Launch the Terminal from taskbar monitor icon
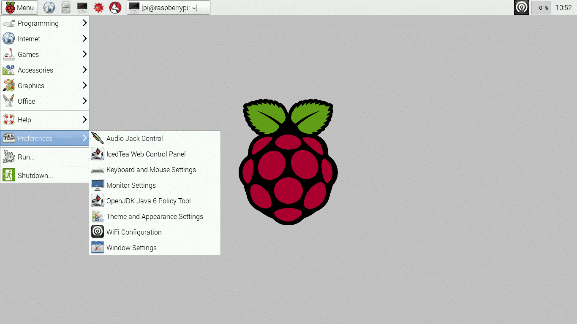The image size is (577, 324). click(82, 8)
